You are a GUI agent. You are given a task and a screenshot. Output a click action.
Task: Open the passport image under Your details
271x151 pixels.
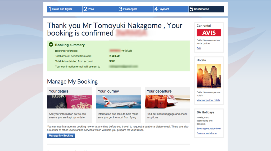coord(70,102)
